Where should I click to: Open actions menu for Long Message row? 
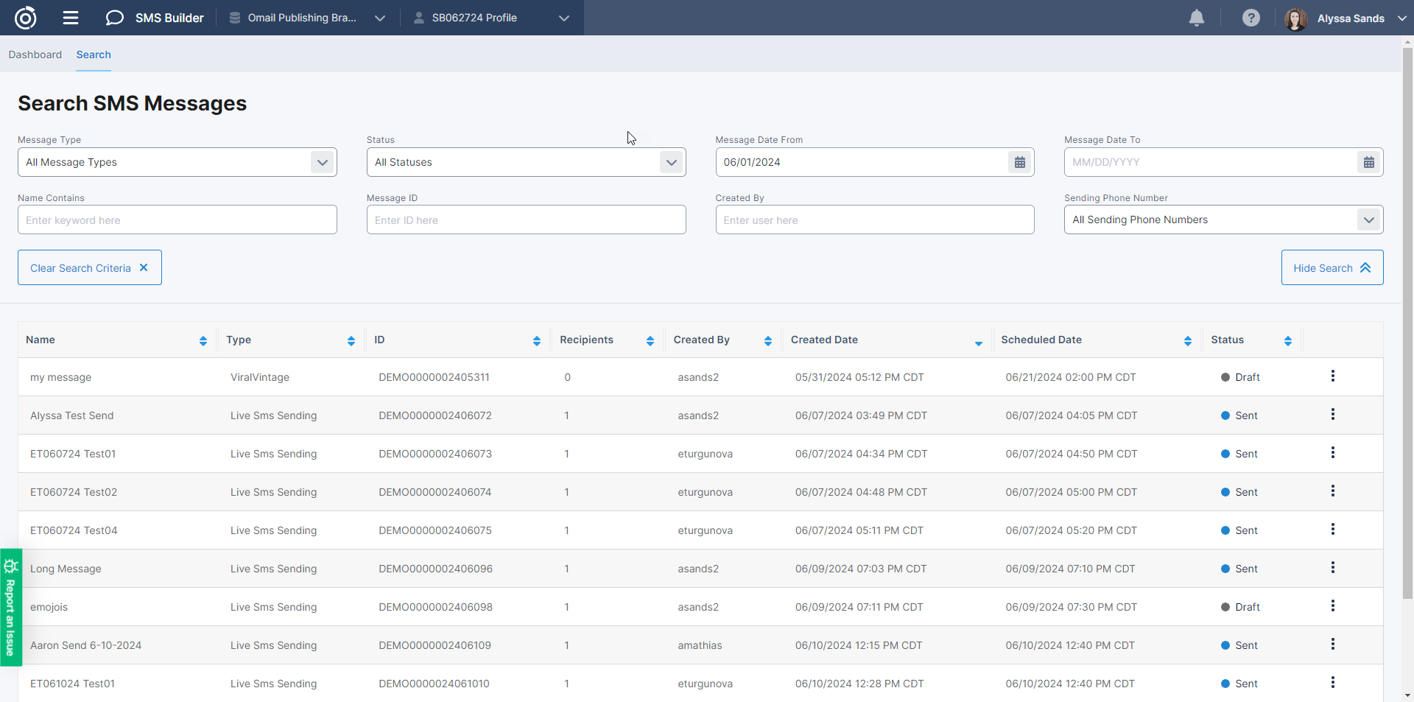1332,568
